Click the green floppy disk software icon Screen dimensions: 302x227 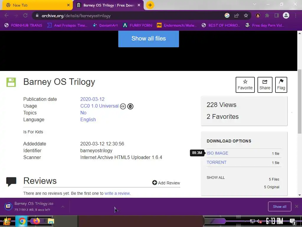tap(11, 82)
